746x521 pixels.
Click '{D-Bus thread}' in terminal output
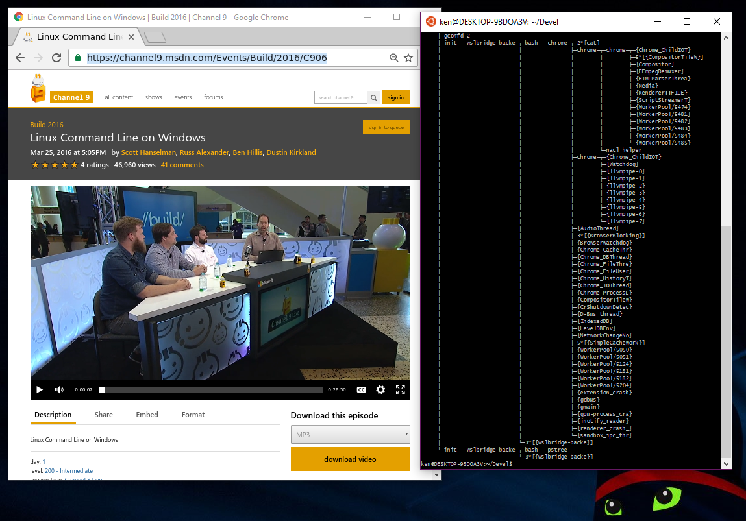(600, 314)
